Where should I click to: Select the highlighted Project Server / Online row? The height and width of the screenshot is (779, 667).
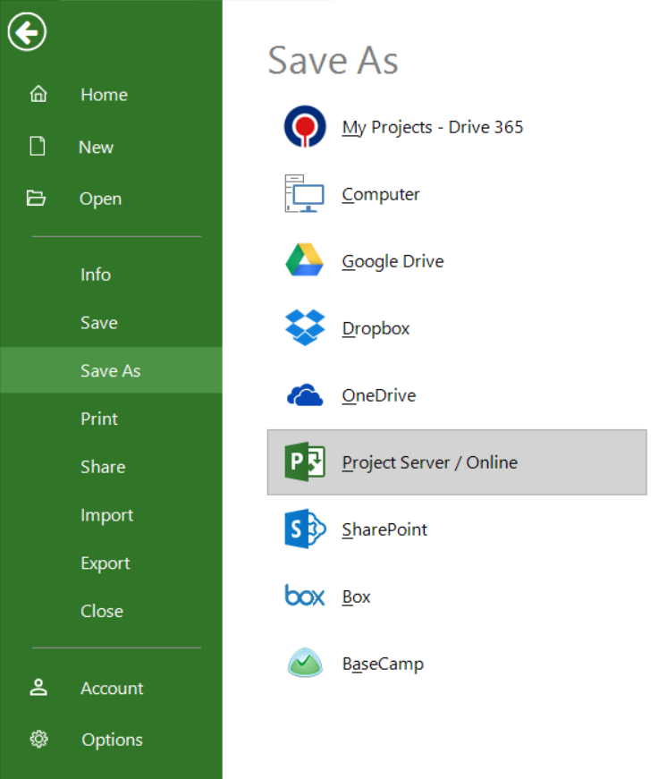[456, 461]
